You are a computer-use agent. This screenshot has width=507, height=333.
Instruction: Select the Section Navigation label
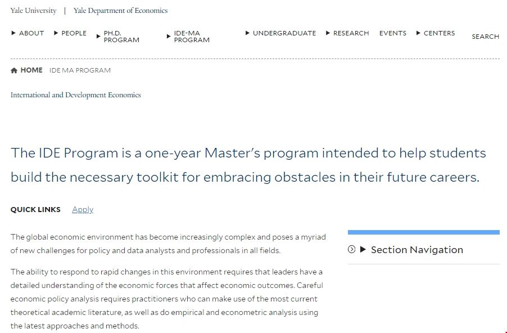417,250
